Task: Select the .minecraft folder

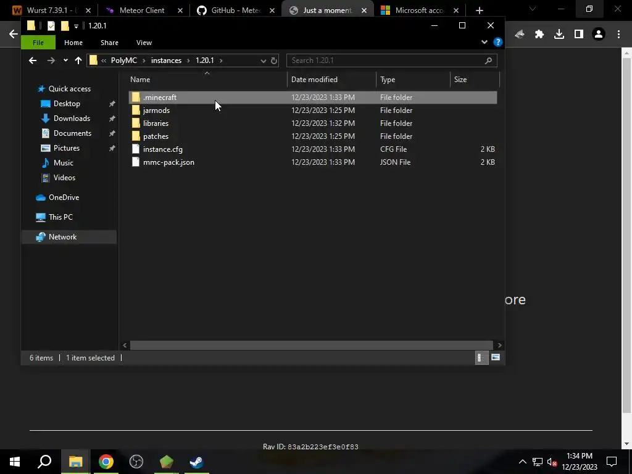Action: point(312,97)
